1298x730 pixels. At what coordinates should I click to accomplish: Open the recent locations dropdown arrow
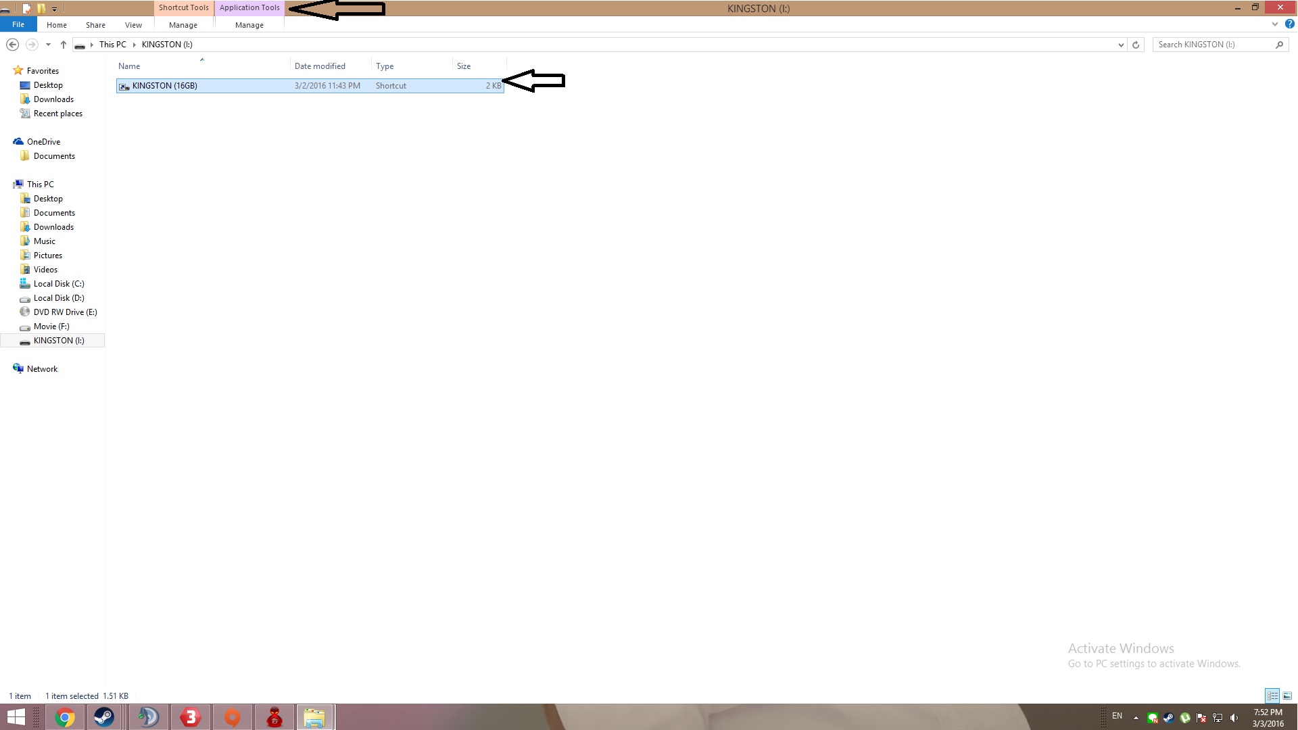point(48,45)
